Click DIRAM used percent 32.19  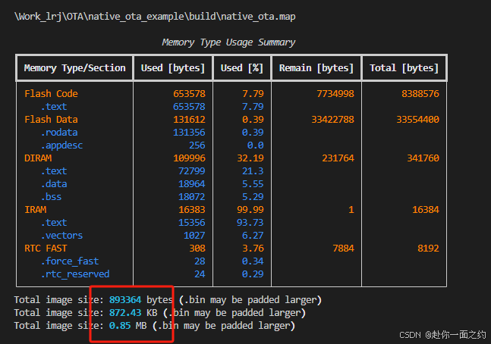(250, 158)
